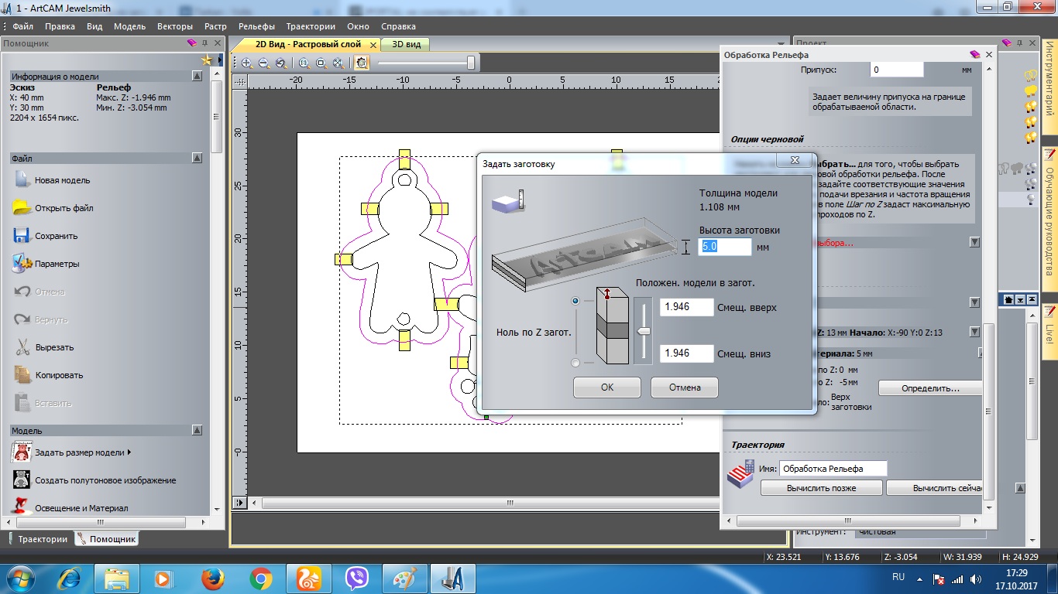Open the Траектории menu

pos(310,26)
